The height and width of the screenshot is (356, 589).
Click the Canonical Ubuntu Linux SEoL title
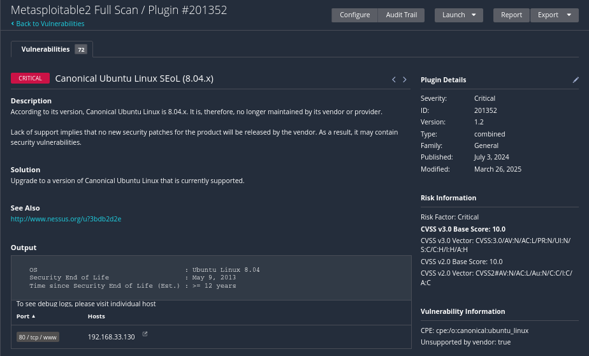(x=134, y=78)
